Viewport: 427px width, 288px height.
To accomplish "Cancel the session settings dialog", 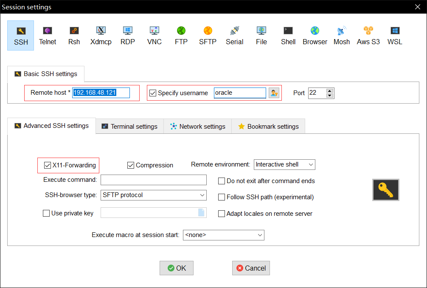I will click(251, 268).
